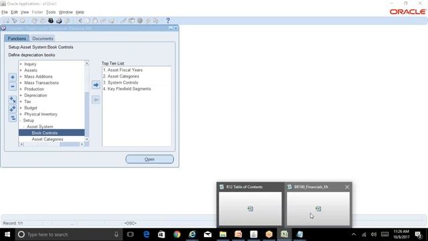Viewport: 428px width, 241px height.
Task: Click the Show Navigator toolbar icon
Action: [x=22, y=21]
